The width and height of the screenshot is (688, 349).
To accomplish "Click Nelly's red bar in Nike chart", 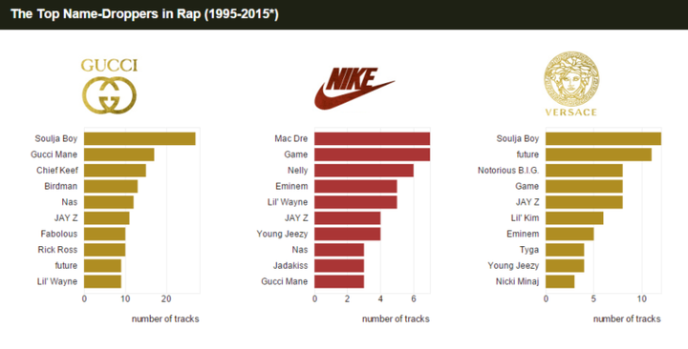I will (364, 171).
